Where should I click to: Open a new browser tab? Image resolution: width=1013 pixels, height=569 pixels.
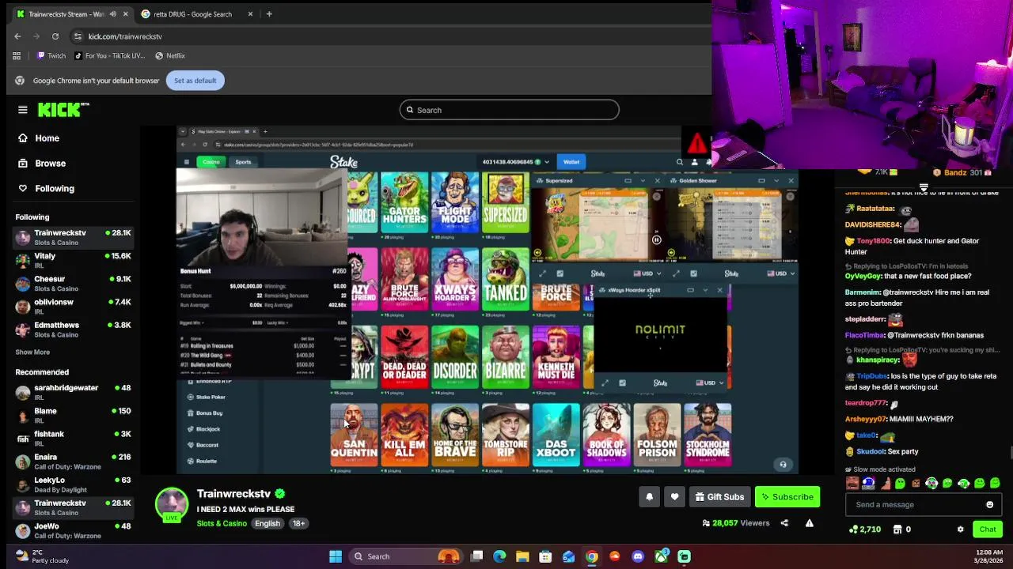[x=269, y=14]
